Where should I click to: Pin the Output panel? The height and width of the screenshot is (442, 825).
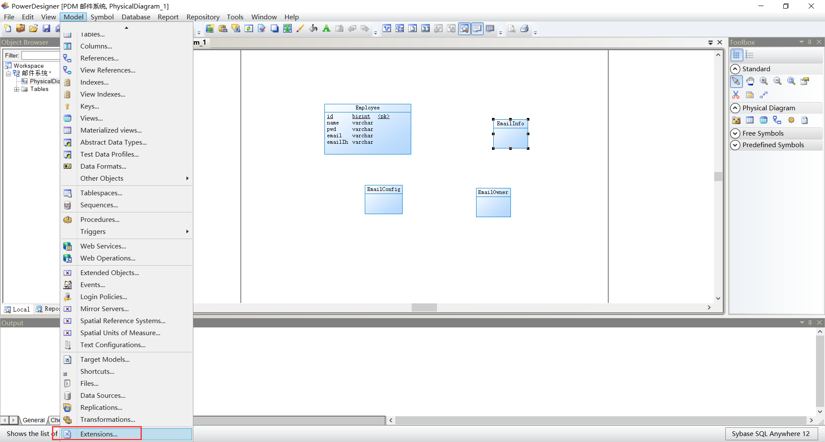(810, 323)
